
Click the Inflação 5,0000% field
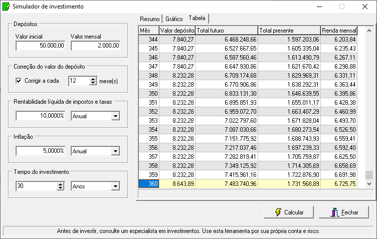tap(41, 151)
